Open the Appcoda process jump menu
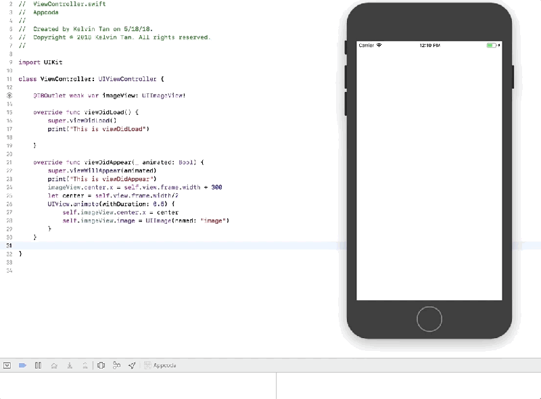Viewport: 541px width, 399px height. 166,365
